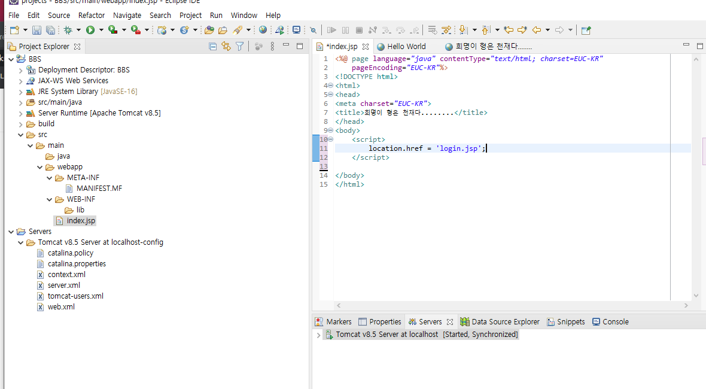The height and width of the screenshot is (389, 706).
Task: Select MANIFEST.MF in the tree
Action: [94, 189]
